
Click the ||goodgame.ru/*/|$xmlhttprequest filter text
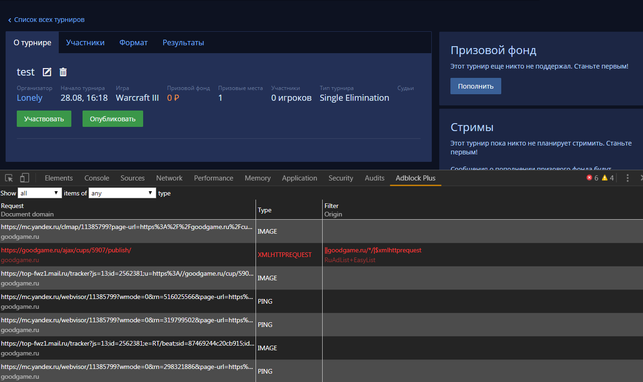pyautogui.click(x=373, y=250)
